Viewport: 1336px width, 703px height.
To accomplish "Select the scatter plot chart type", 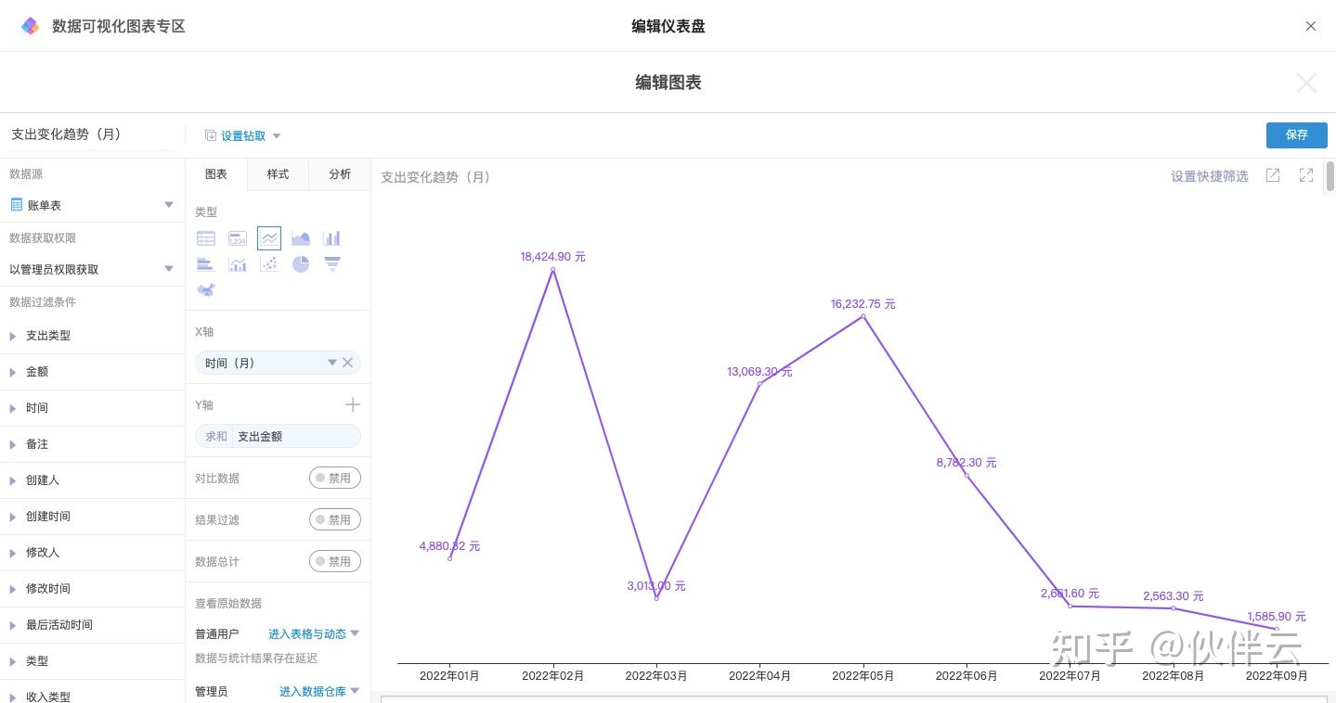I will (x=269, y=264).
